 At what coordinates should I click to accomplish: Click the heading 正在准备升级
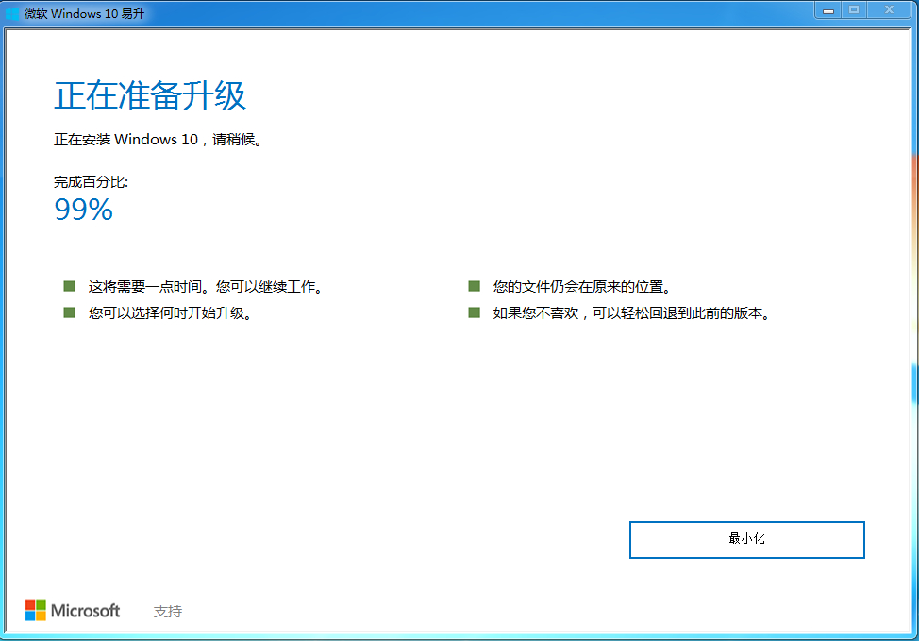150,95
